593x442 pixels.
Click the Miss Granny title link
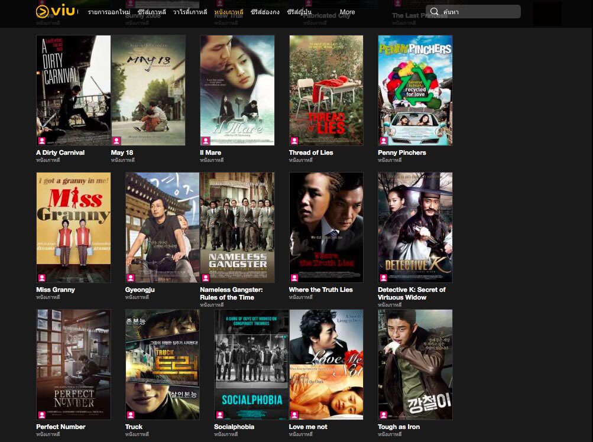[x=55, y=290]
